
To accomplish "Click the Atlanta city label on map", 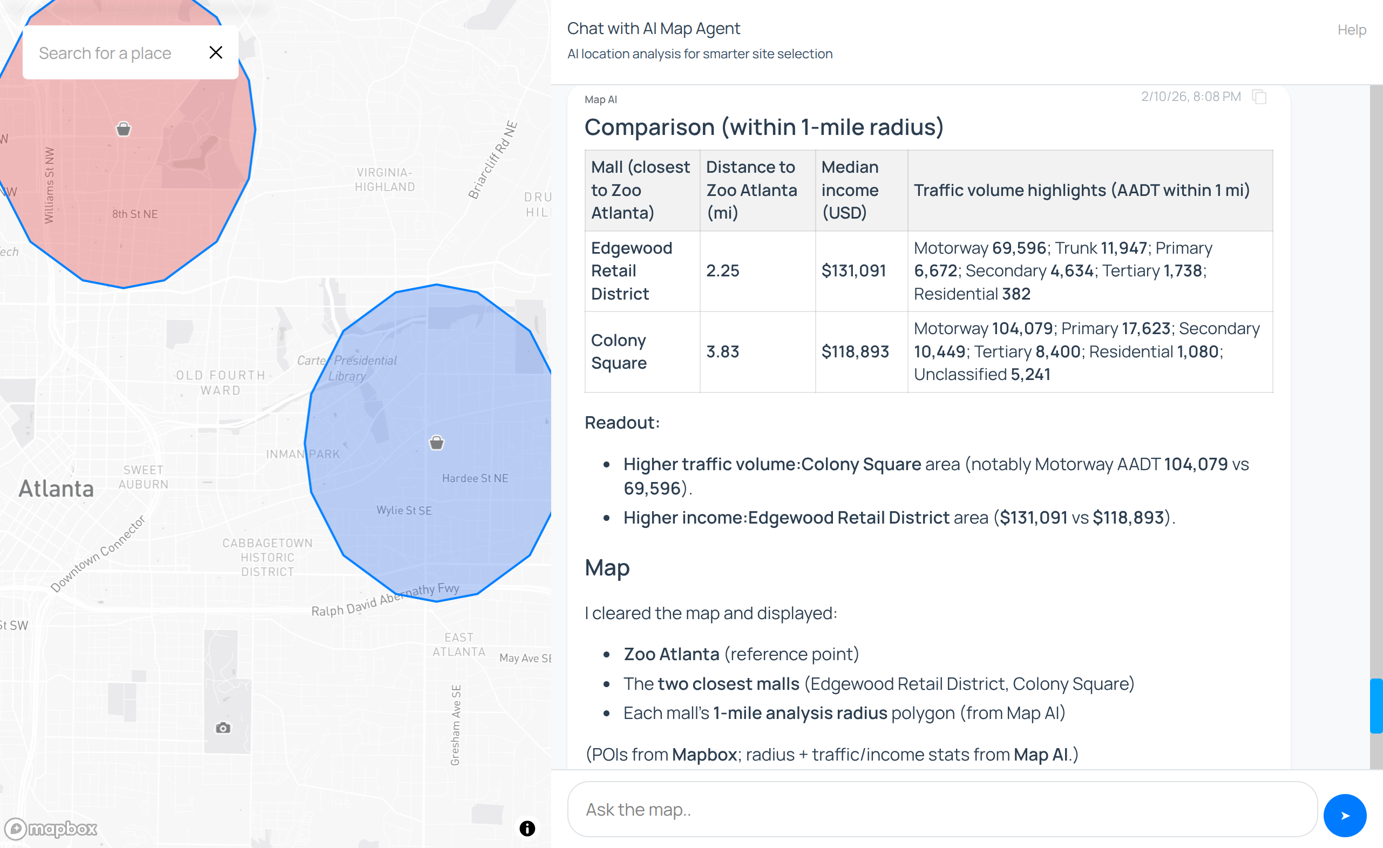I will point(56,489).
